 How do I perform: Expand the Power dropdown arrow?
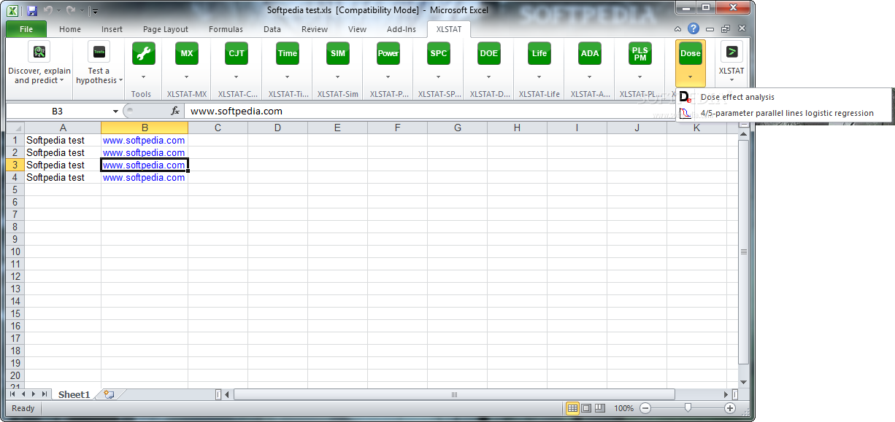click(388, 77)
